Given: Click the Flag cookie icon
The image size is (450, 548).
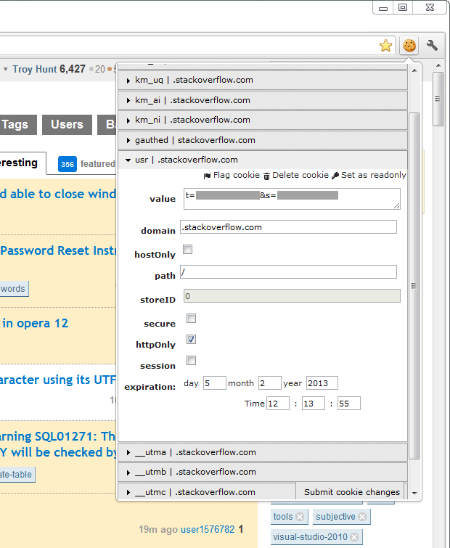Looking at the screenshot, I should [207, 176].
